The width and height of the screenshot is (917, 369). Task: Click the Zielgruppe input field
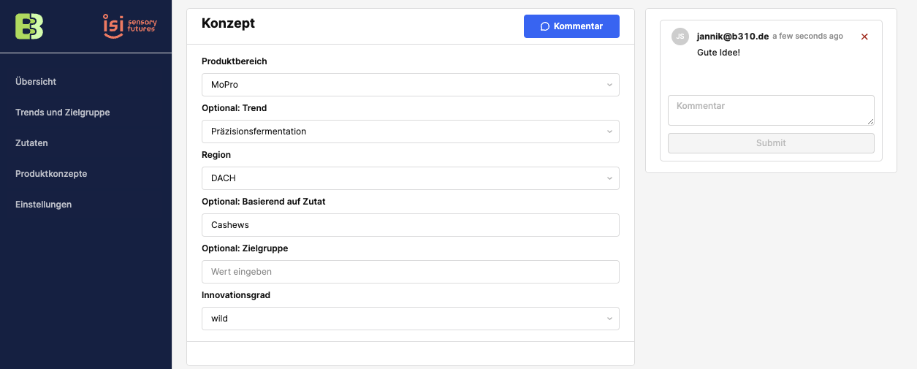[410, 272]
